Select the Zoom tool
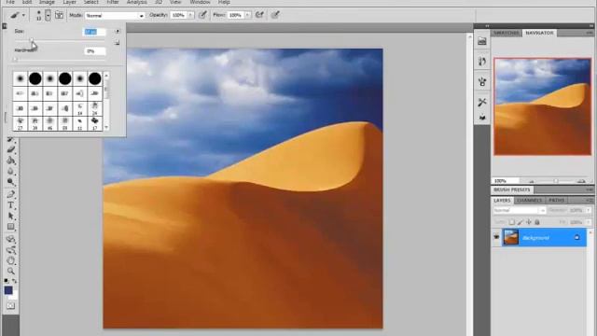597x336 pixels. [x=10, y=272]
